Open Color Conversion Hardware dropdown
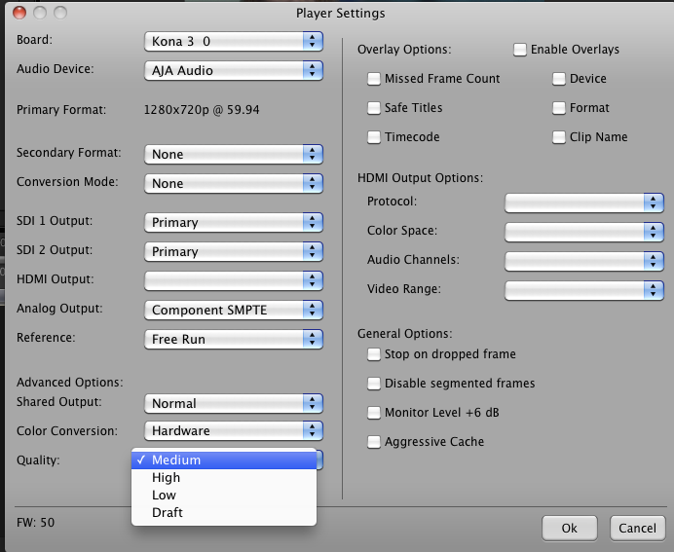 (x=234, y=430)
